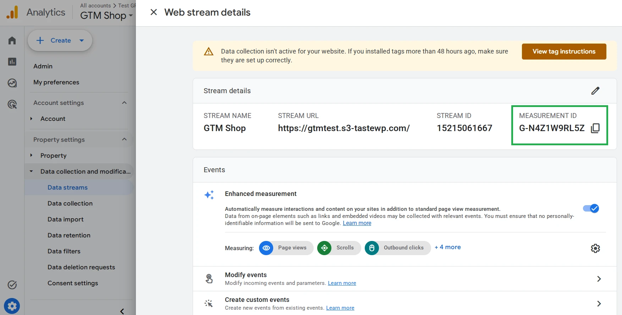Open Advertising cursor icon in left rail

click(12, 104)
